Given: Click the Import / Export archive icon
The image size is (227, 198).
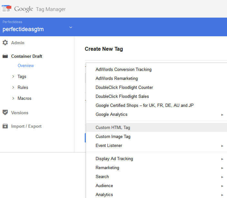Looking at the screenshot, I should [x=5, y=126].
